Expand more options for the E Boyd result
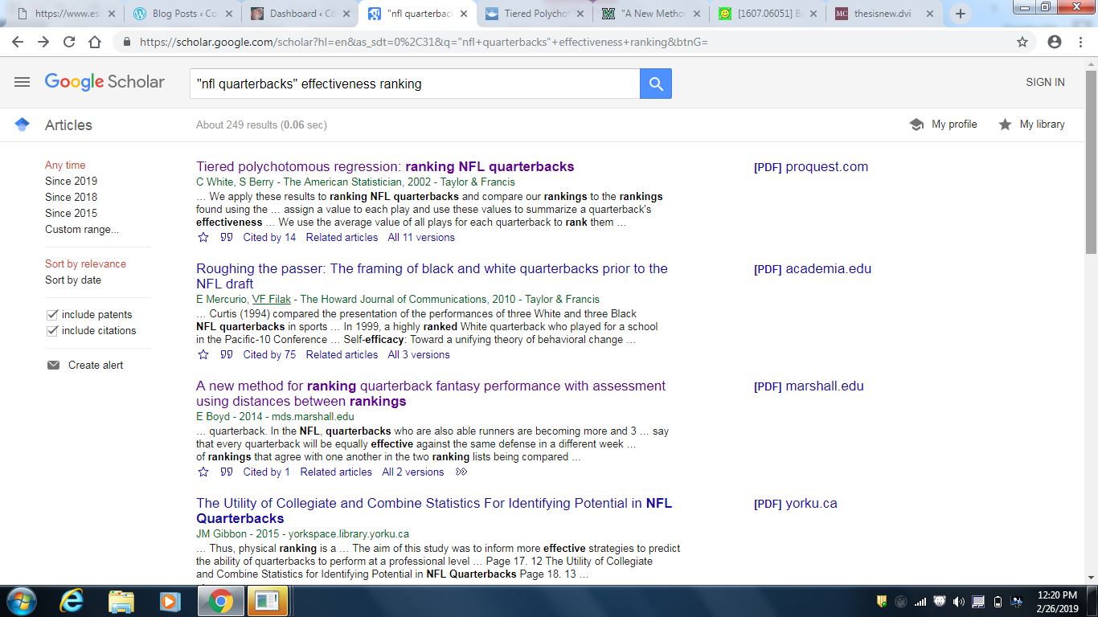1098x617 pixels. (461, 472)
